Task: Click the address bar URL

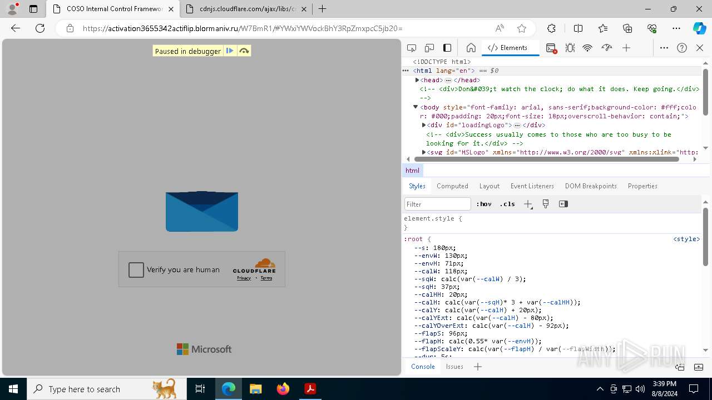Action: (243, 28)
